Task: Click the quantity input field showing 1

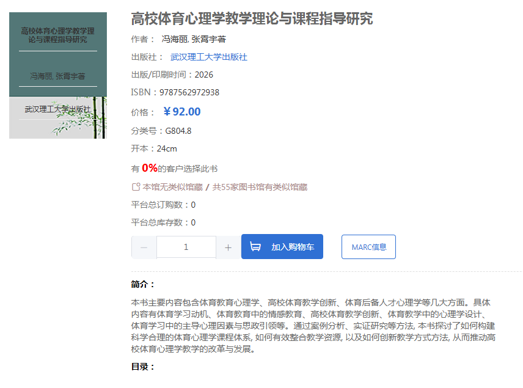Action: pos(186,247)
